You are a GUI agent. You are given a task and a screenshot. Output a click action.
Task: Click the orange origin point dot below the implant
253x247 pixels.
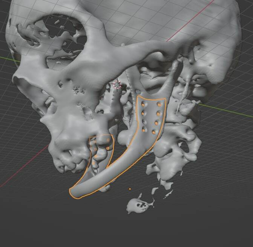[x=130, y=189]
